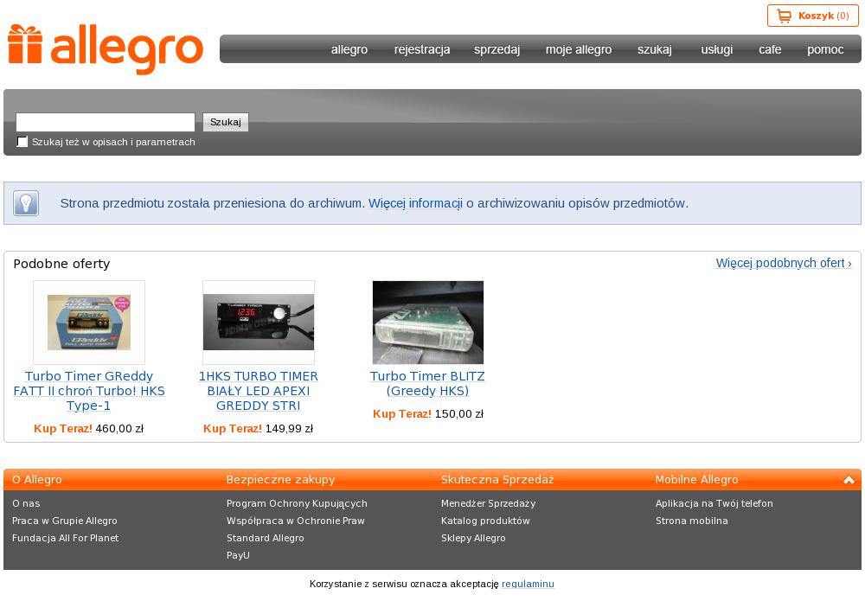The image size is (865, 601).
Task: Open 1HKS TURBO TIMER BIAŁY LED offer
Action: coord(259,391)
